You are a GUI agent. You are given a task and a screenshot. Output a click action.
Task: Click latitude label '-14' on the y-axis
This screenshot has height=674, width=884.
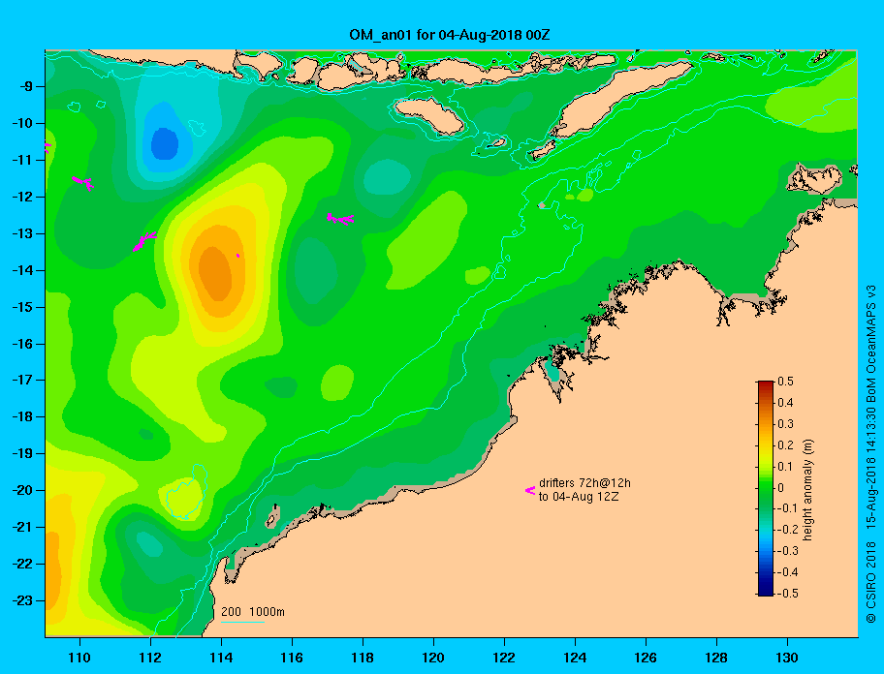click(22, 270)
